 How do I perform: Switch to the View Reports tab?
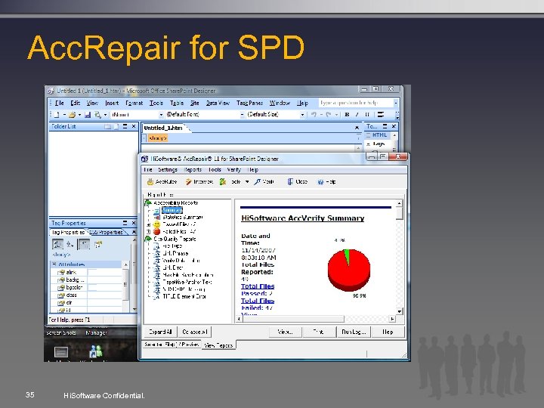(x=218, y=345)
